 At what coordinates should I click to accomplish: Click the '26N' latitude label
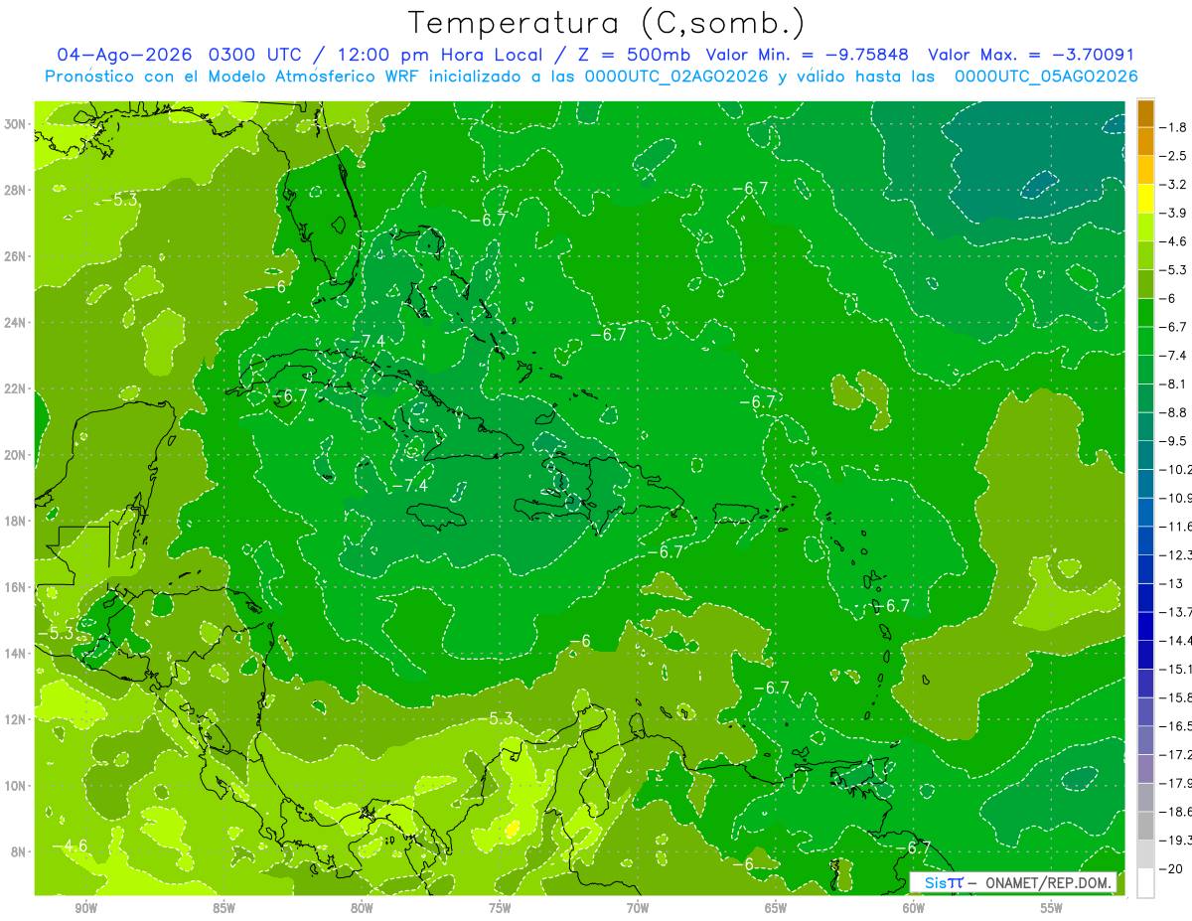(16, 256)
